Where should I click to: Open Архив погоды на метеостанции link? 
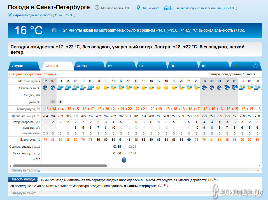pyautogui.click(x=207, y=8)
